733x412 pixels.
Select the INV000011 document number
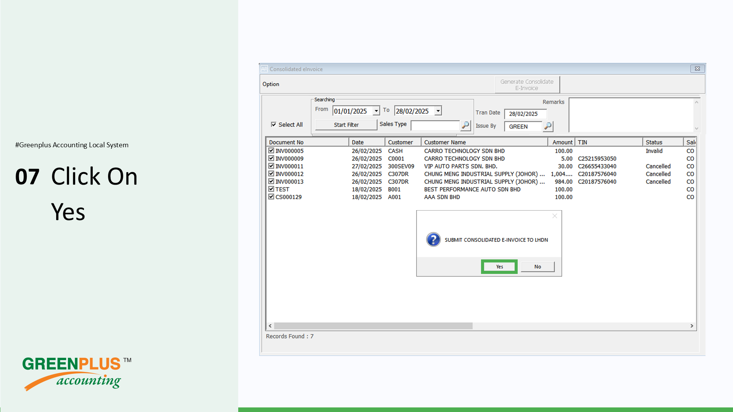point(289,166)
